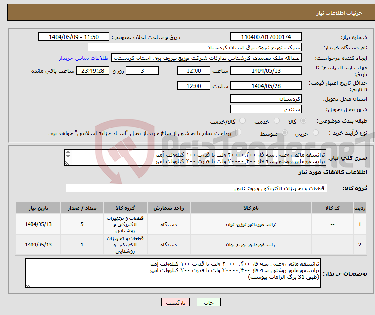Click the price validity time 12:00 field
375x315 pixels.
pyautogui.click(x=194, y=86)
